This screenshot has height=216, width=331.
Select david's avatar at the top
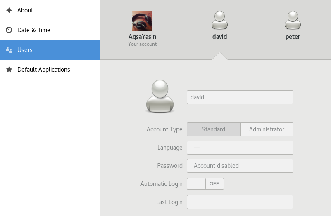click(219, 21)
